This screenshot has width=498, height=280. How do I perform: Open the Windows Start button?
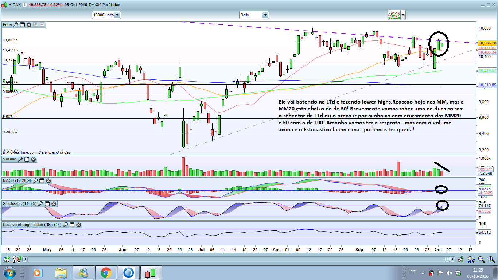click(x=9, y=273)
